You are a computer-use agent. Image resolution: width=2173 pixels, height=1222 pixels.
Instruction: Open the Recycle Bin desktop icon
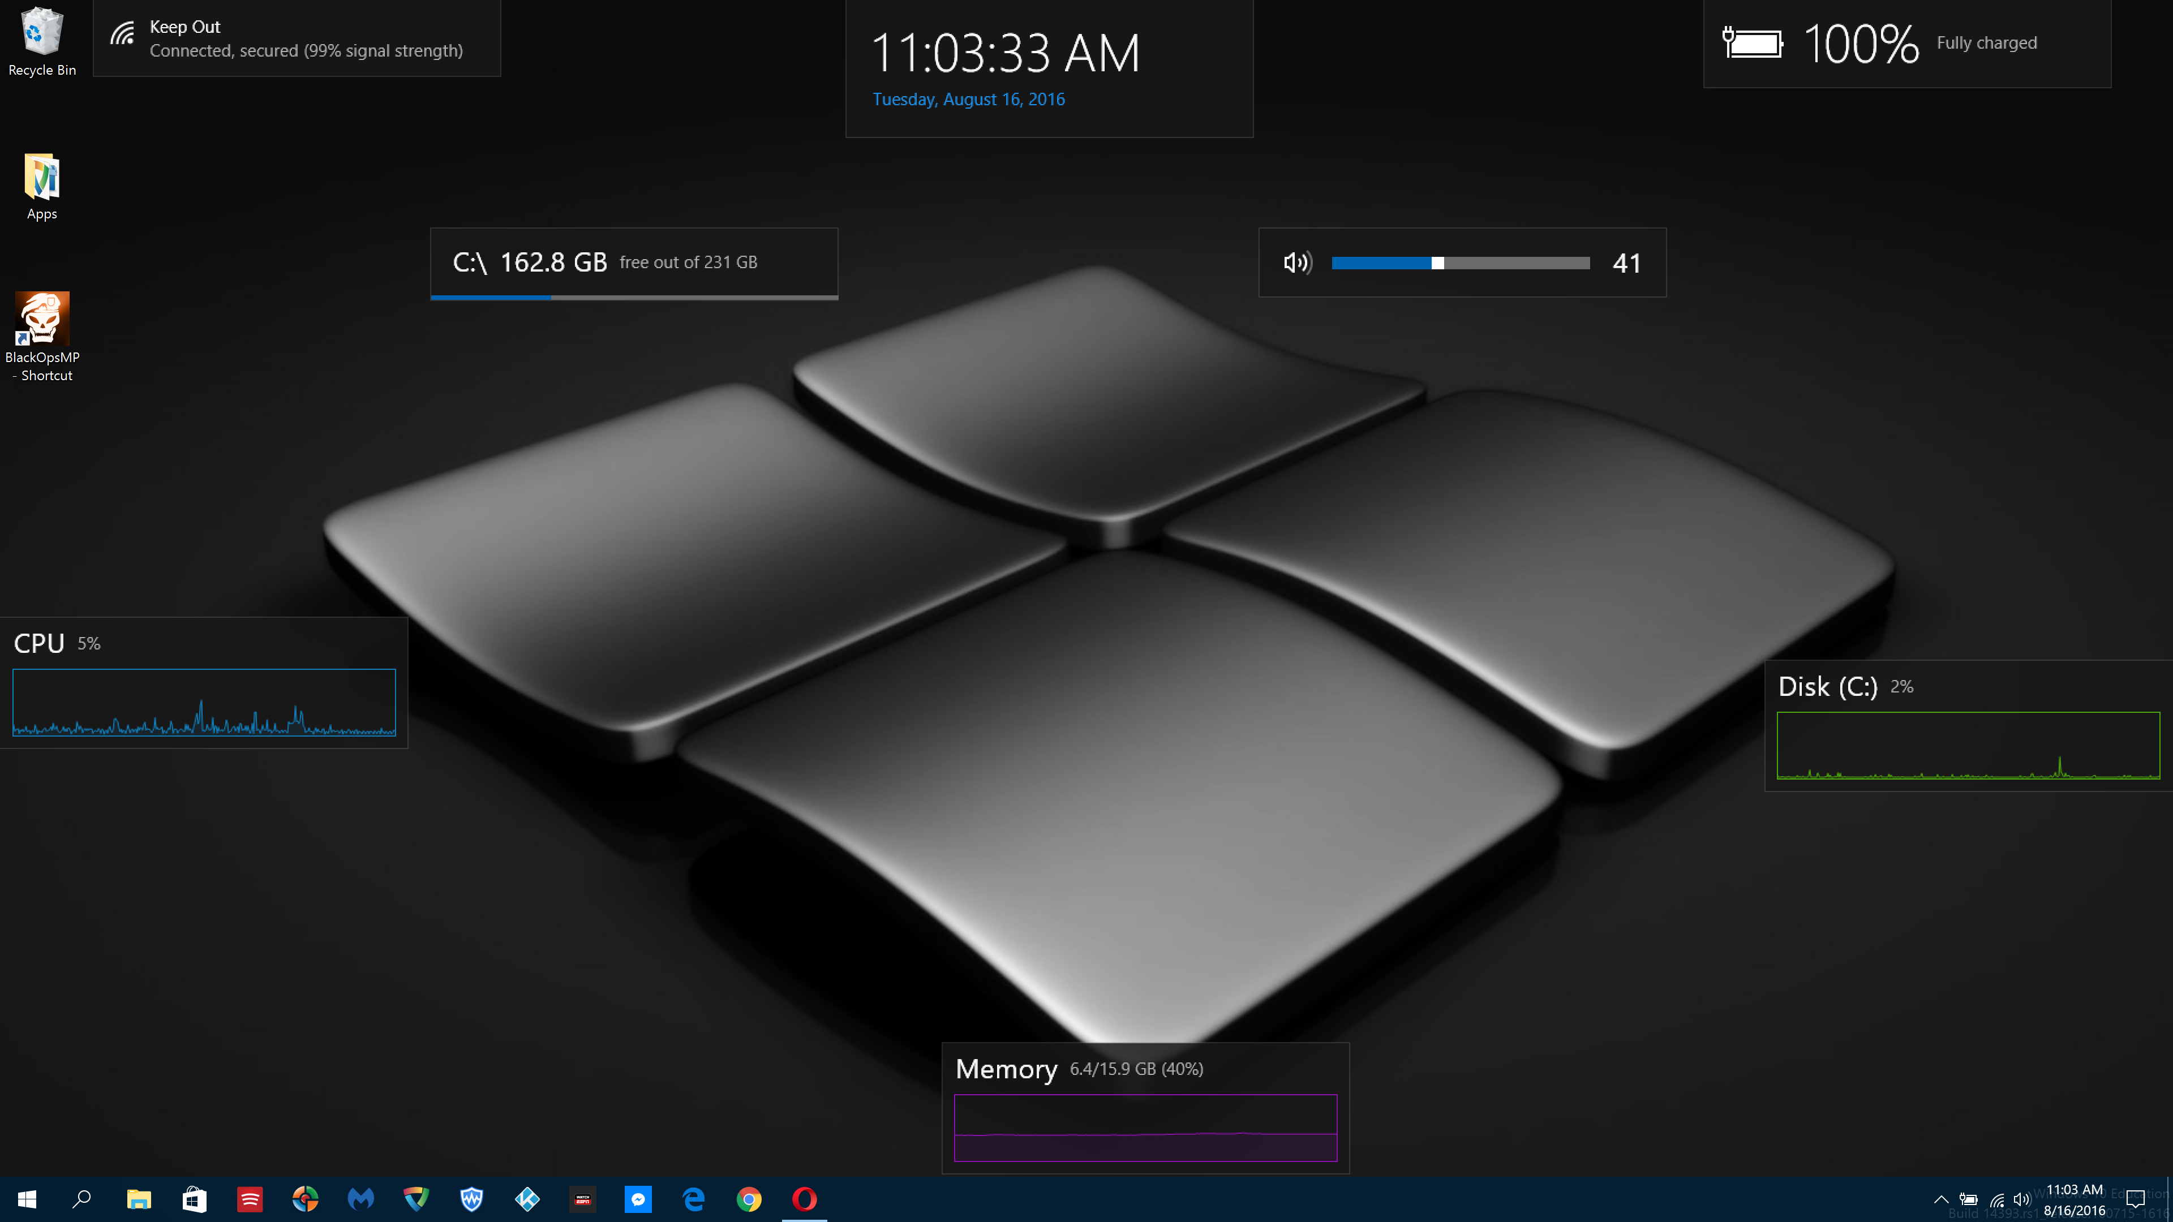pos(41,34)
